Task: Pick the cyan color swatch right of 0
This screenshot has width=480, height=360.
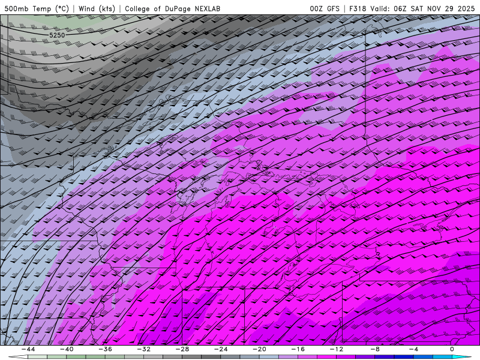Action: point(461,357)
